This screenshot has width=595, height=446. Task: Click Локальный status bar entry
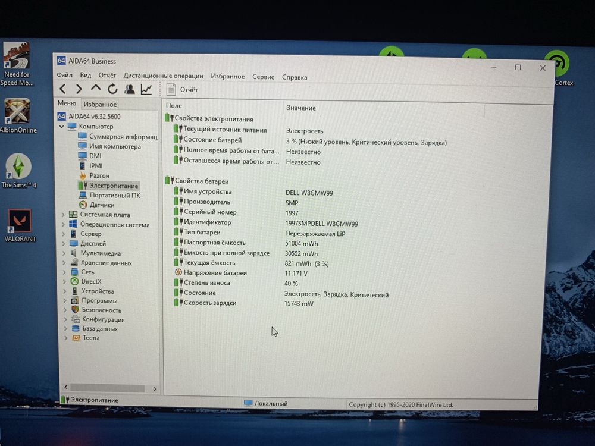[265, 403]
